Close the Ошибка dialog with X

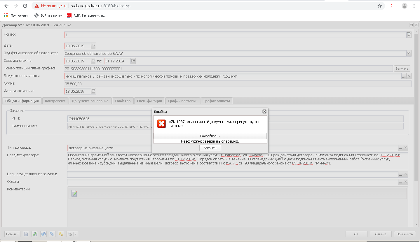tap(264, 112)
